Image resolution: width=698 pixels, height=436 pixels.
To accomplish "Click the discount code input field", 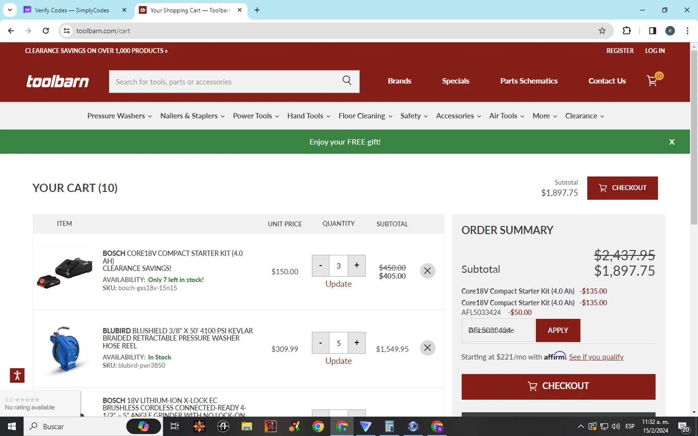I will (x=498, y=330).
